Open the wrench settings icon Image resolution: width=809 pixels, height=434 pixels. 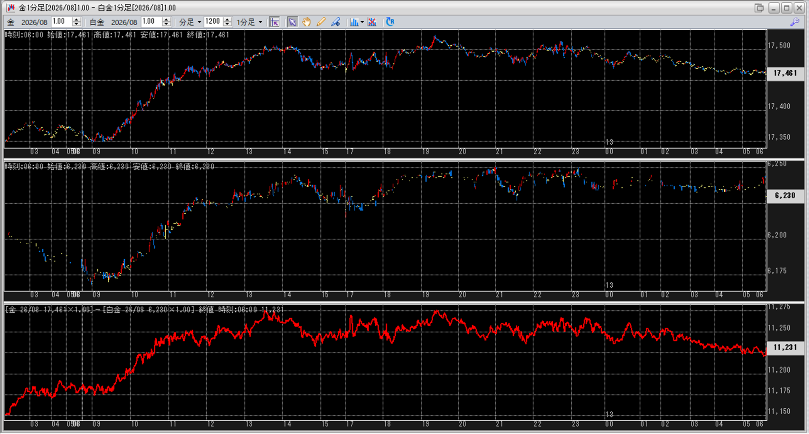[x=795, y=22]
